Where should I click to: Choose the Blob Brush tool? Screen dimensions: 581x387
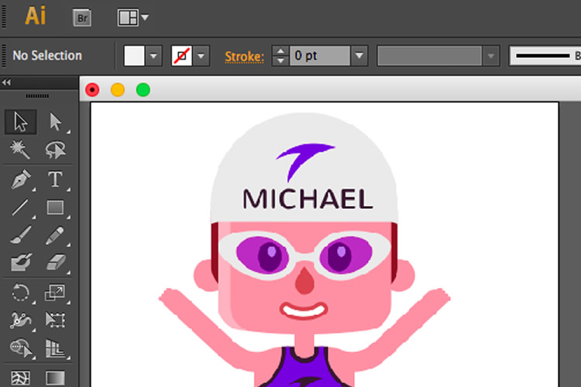point(20,262)
